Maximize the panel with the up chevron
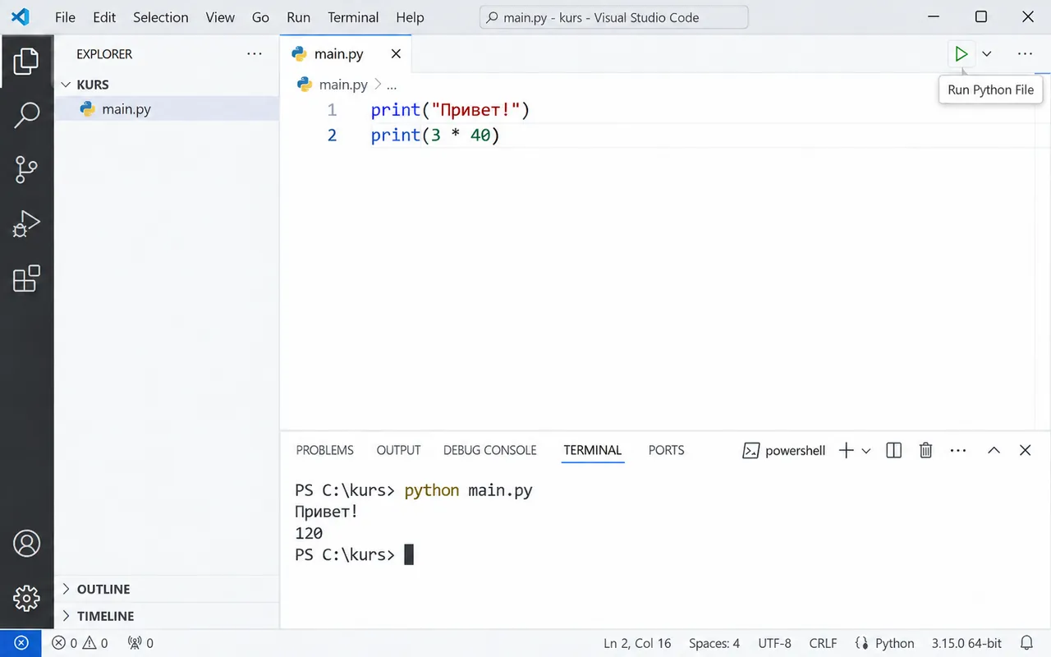1051x657 pixels. pos(994,450)
